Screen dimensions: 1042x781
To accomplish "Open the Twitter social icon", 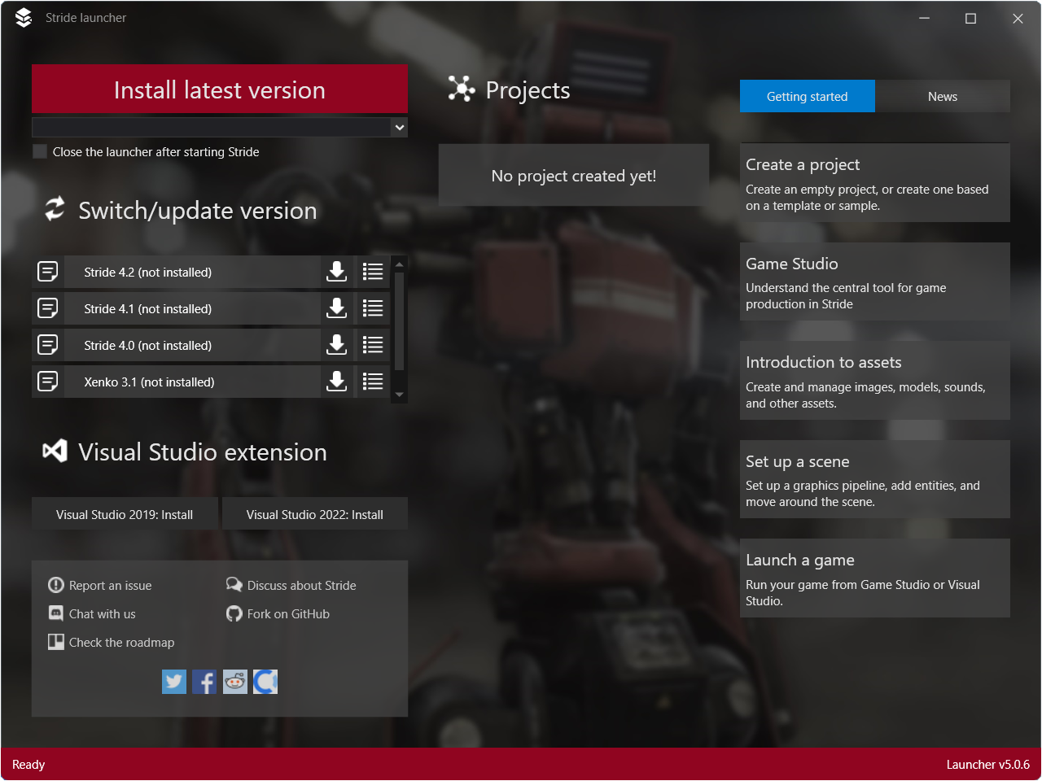I will click(x=174, y=682).
